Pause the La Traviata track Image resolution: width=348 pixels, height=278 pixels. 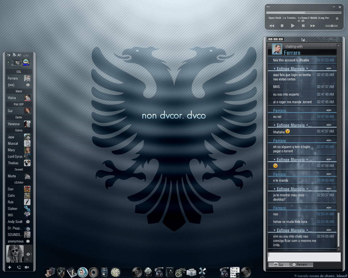pyautogui.click(x=303, y=26)
